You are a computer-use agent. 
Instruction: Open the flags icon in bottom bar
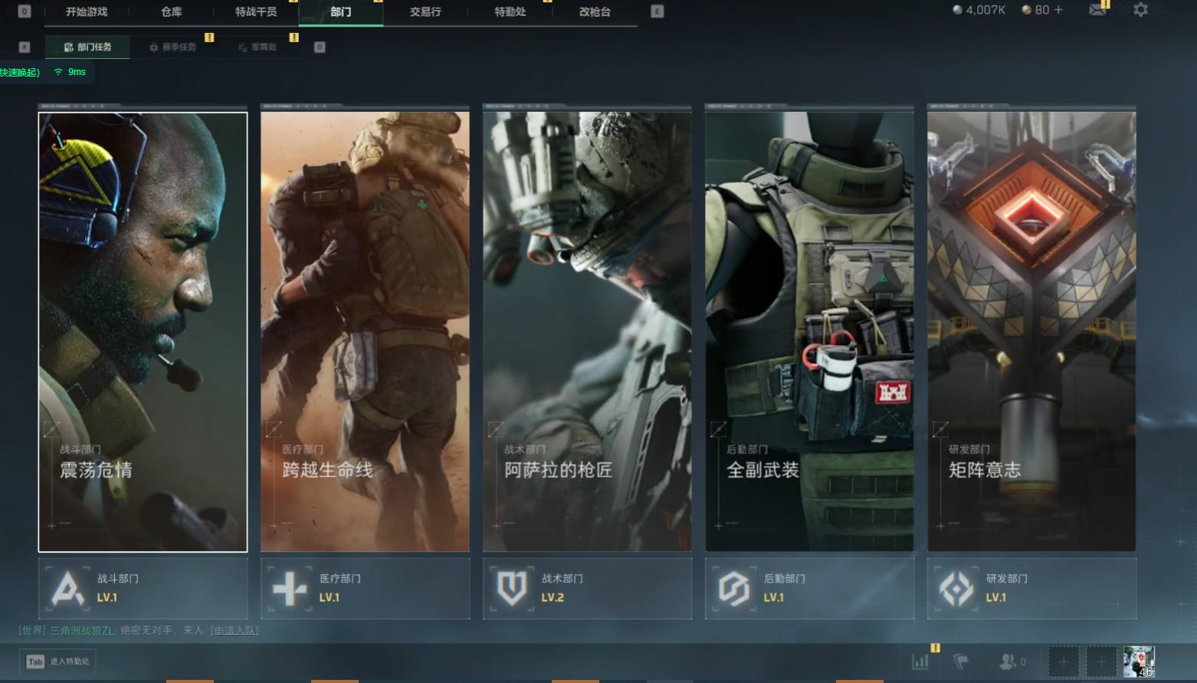(x=961, y=661)
